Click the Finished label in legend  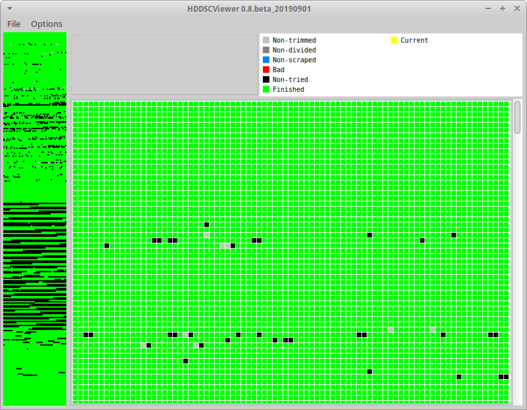pyautogui.click(x=288, y=89)
